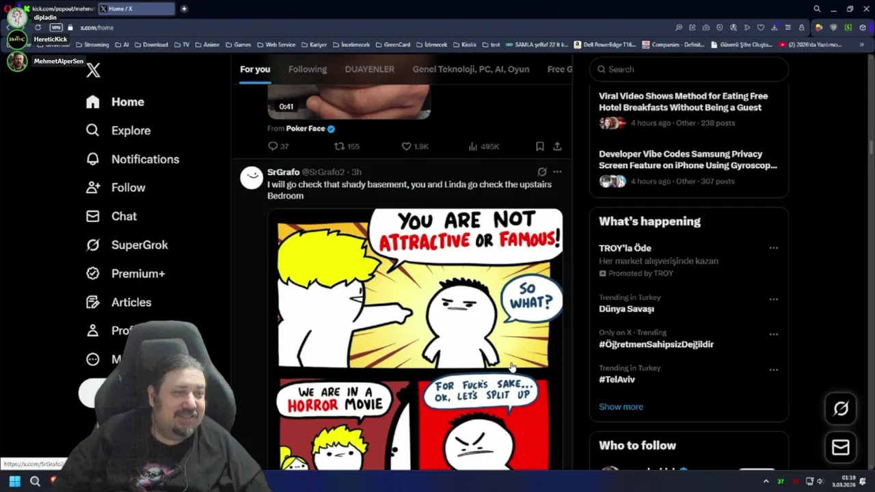Open more options on SrGrafo's post
Image resolution: width=875 pixels, height=492 pixels.
click(x=557, y=172)
